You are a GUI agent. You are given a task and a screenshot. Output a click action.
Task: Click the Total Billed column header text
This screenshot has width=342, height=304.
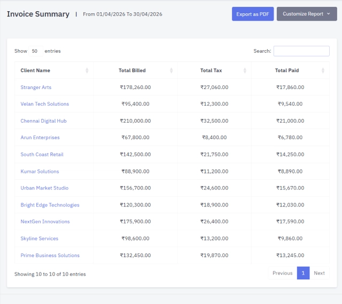[x=132, y=70]
